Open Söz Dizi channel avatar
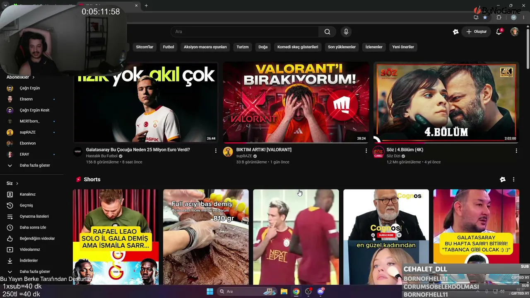Viewport: 530px width, 298px height. coord(378,152)
